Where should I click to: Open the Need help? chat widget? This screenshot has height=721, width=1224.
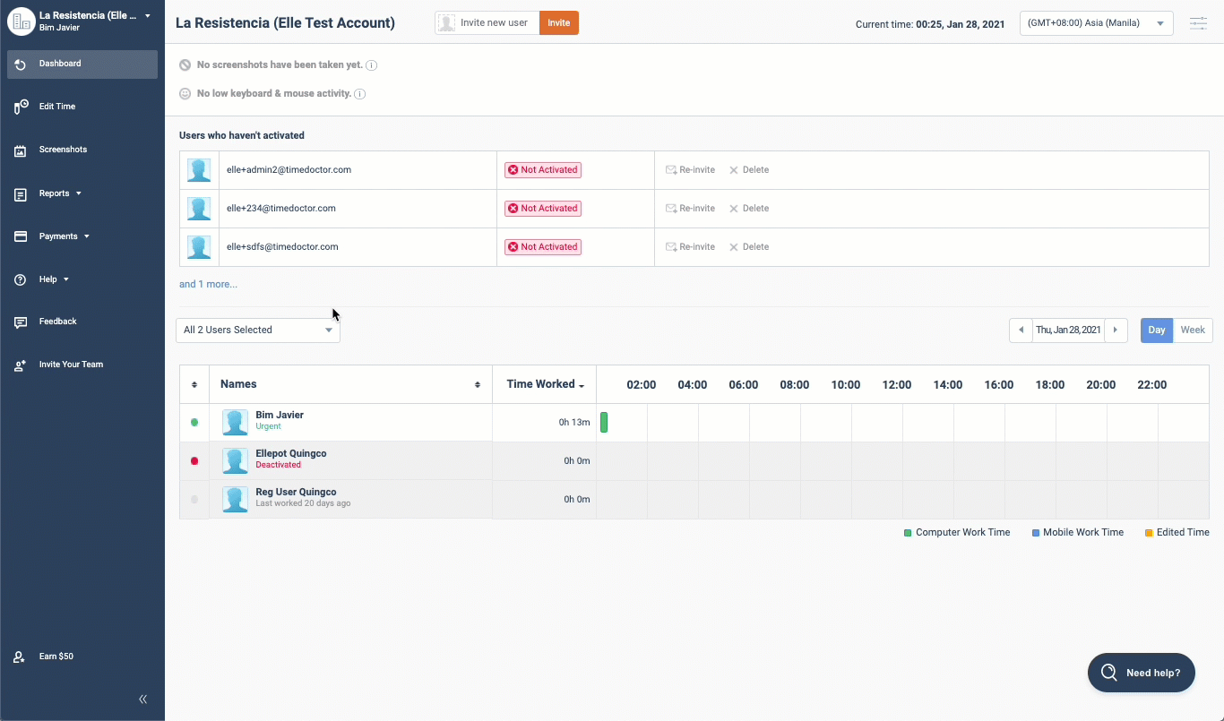click(x=1141, y=673)
